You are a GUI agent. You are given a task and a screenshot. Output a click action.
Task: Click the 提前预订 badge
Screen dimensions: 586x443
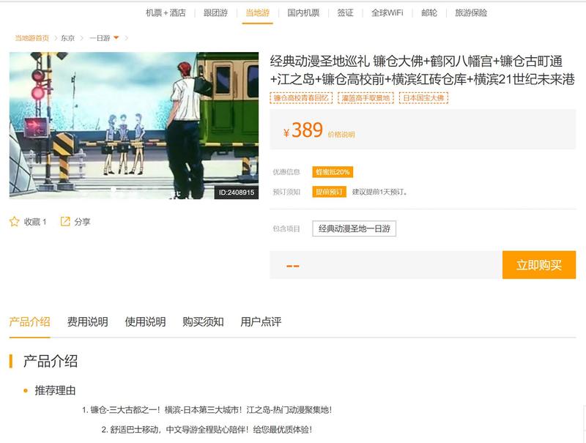[x=329, y=192]
